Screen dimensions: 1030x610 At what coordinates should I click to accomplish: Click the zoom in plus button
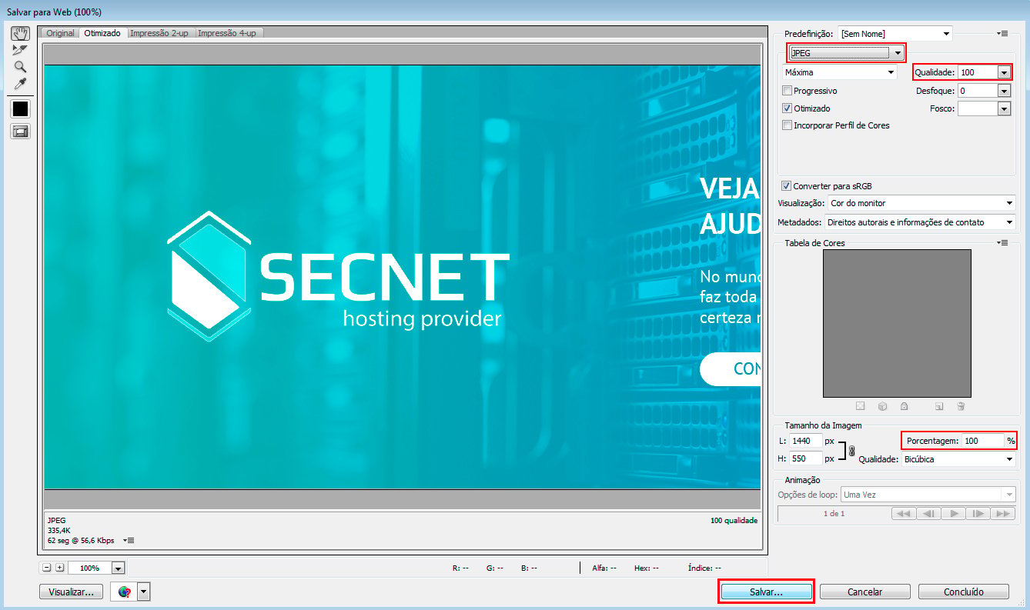pyautogui.click(x=60, y=568)
